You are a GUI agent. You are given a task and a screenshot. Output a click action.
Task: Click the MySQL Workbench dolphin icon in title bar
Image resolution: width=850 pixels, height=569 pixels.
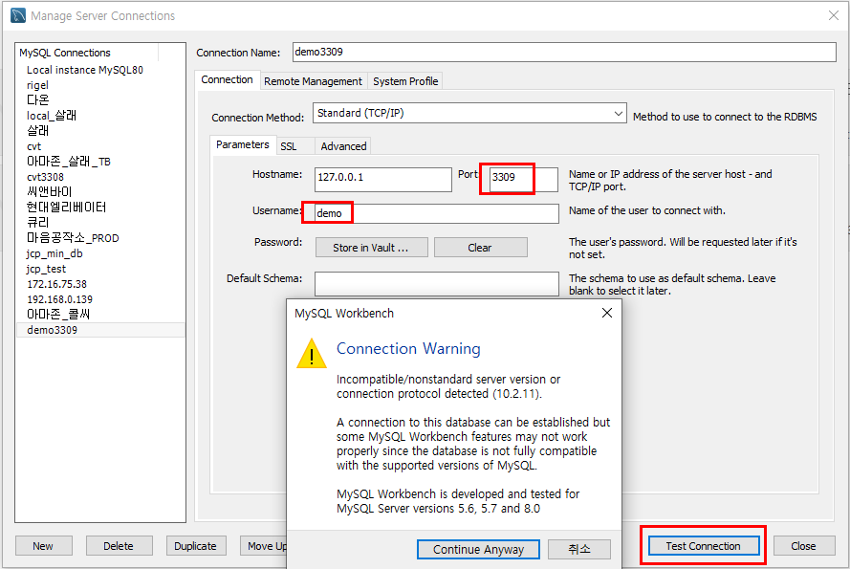pyautogui.click(x=18, y=15)
